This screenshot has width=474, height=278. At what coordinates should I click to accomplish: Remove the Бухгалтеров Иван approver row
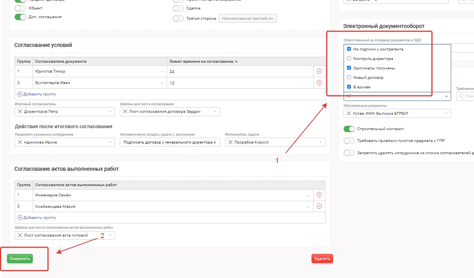point(319,83)
